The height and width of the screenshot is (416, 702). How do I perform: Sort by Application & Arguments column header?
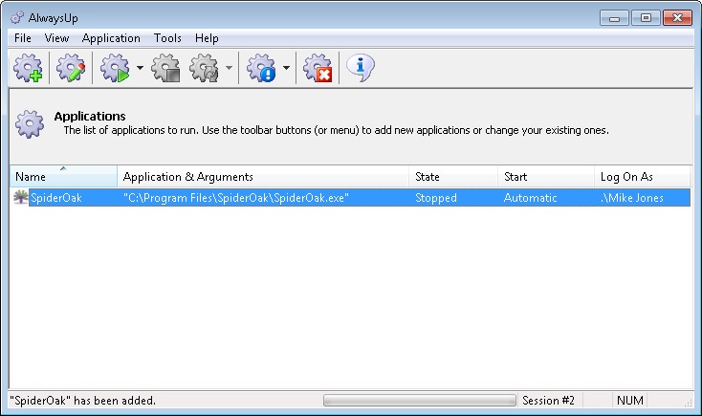[x=263, y=176]
